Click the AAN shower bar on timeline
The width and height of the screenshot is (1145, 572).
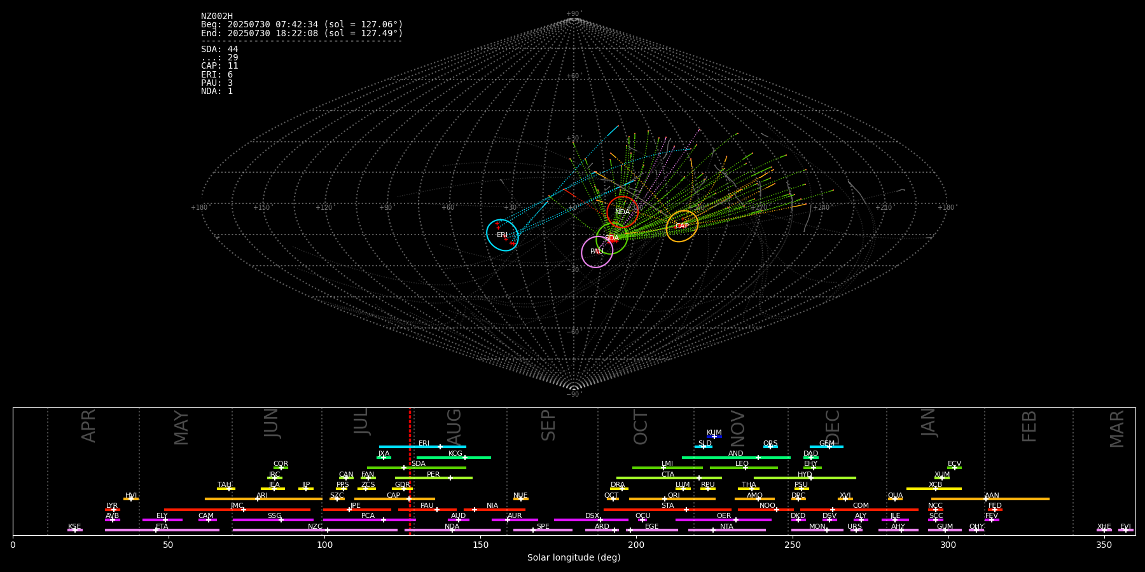[x=990, y=499]
